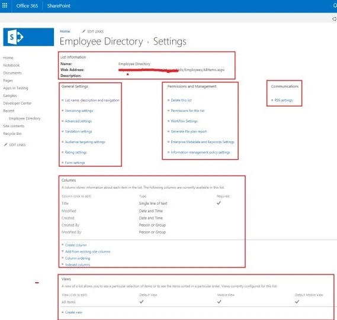
Task: Edit the Created By column
Action: tap(70, 225)
